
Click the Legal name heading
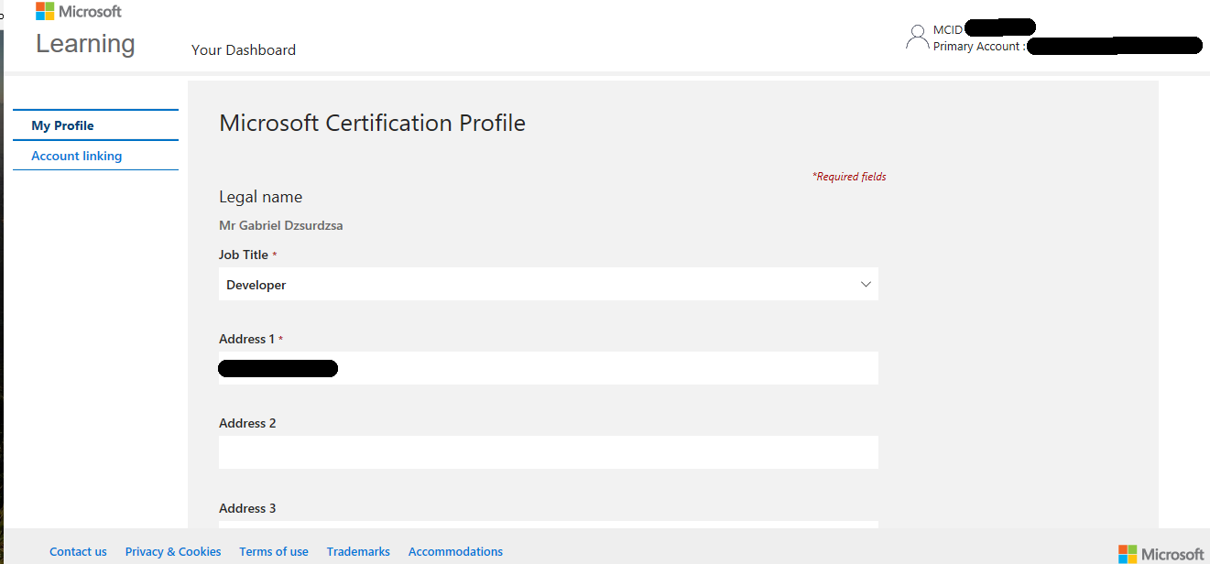(x=261, y=197)
